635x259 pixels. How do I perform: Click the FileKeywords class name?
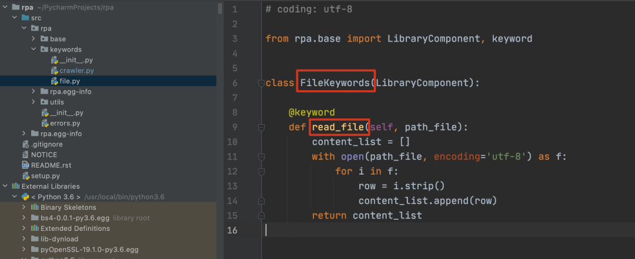point(335,83)
